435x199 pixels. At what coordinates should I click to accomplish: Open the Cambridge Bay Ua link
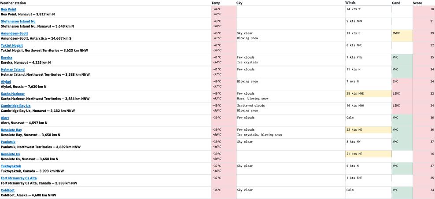pos(16,106)
